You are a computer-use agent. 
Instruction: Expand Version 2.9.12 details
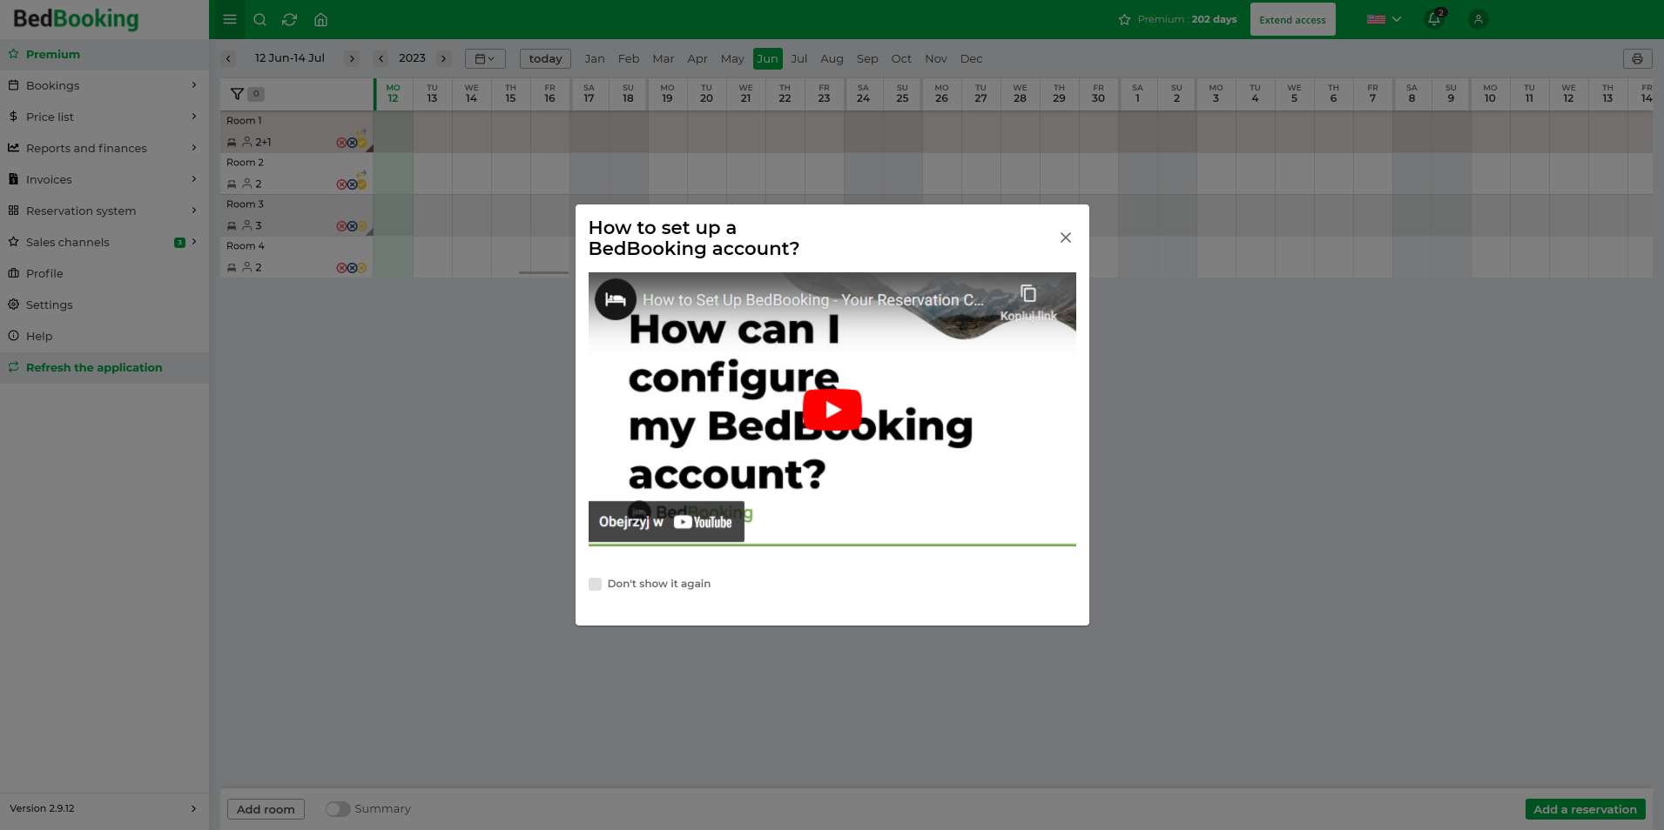point(104,808)
